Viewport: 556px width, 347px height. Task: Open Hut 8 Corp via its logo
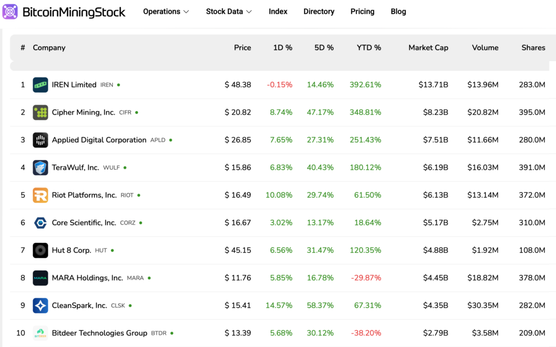pyautogui.click(x=40, y=250)
